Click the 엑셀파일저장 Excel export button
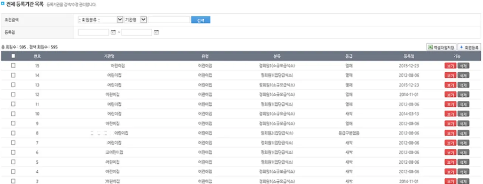The height and width of the screenshot is (184, 483). tap(441, 47)
